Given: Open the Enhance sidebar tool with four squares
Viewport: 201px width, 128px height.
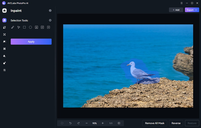Looking at the screenshot, I should (5, 34).
